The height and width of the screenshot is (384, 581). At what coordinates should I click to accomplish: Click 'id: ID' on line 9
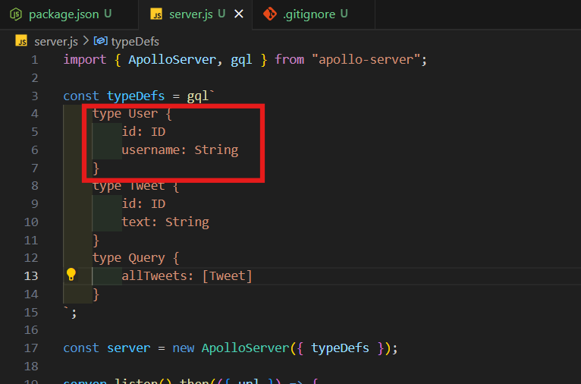pos(143,204)
